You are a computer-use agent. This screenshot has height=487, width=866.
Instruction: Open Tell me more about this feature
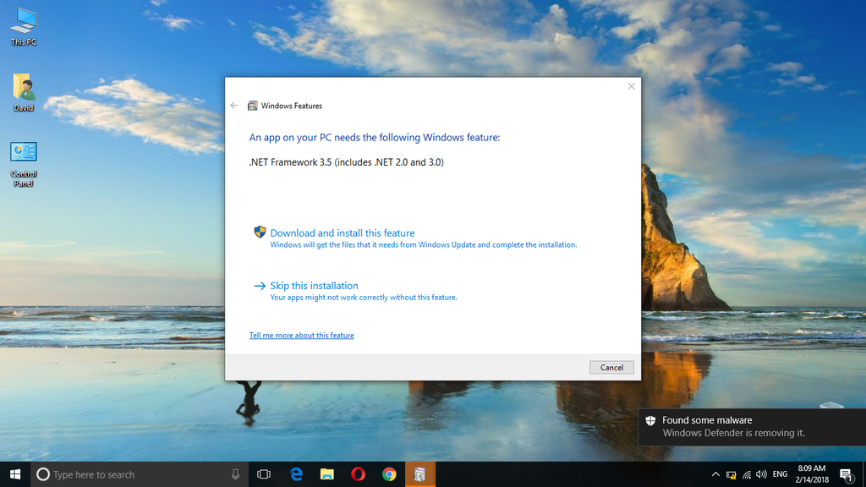coord(301,336)
